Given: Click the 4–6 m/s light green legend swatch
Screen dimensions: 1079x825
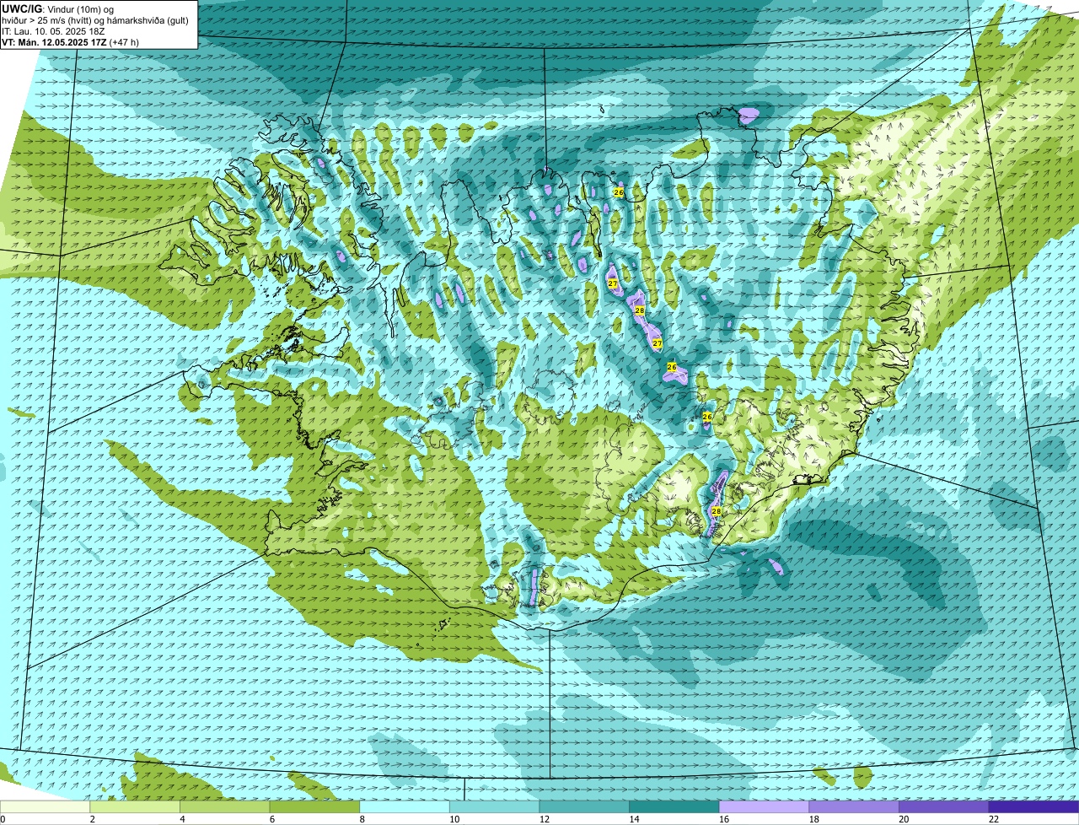Looking at the screenshot, I should [x=224, y=806].
